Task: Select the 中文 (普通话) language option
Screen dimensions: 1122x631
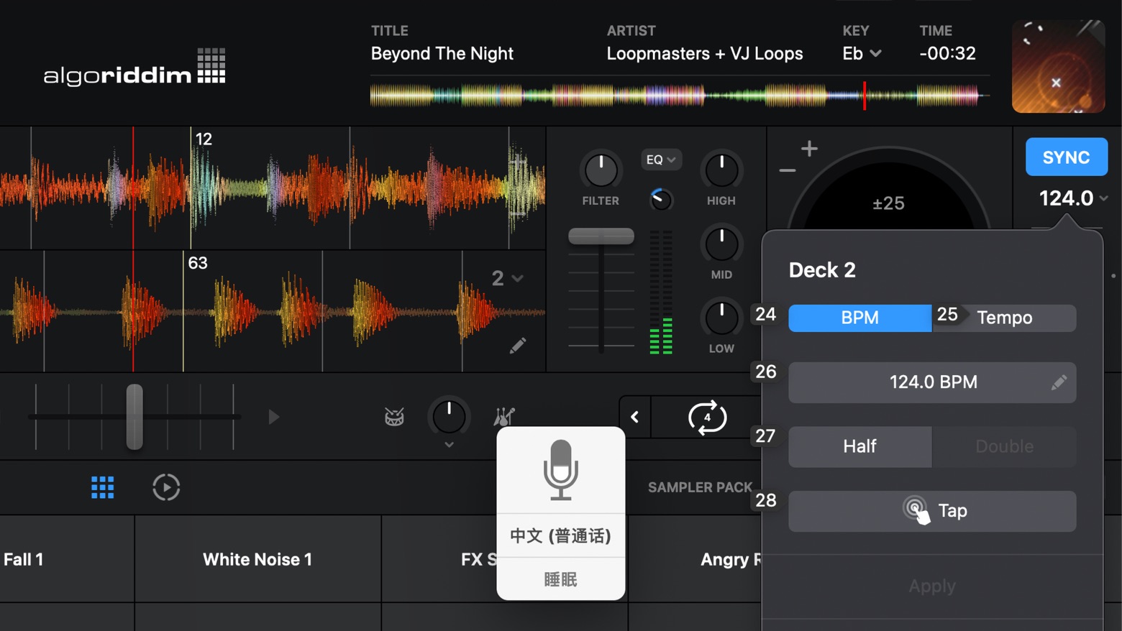Action: click(560, 535)
